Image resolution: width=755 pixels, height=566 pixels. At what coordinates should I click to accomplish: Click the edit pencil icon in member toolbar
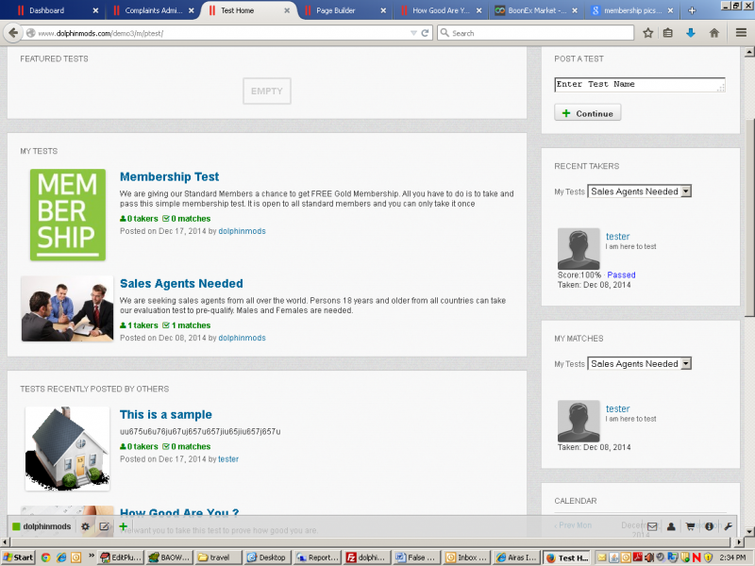tap(104, 526)
